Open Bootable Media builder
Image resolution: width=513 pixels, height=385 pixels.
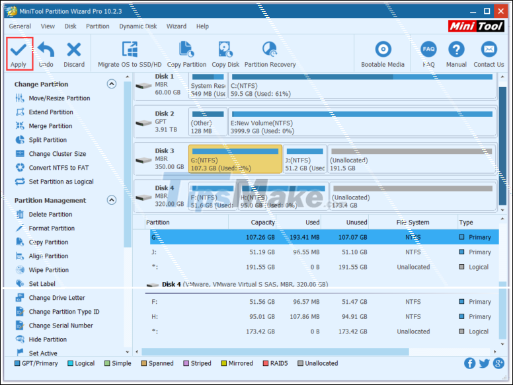(x=383, y=54)
